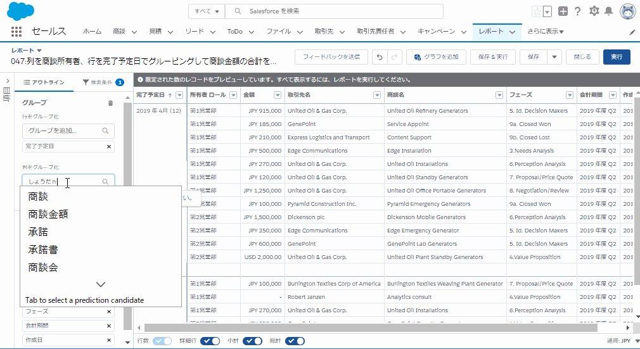640x349 pixels.
Task: Open the レポート title dropdown
Action: pyautogui.click(x=39, y=51)
